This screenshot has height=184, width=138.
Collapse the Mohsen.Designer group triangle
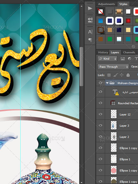(x=107, y=83)
